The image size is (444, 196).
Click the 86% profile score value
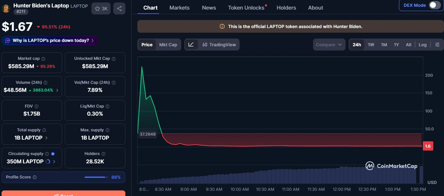coord(116,177)
